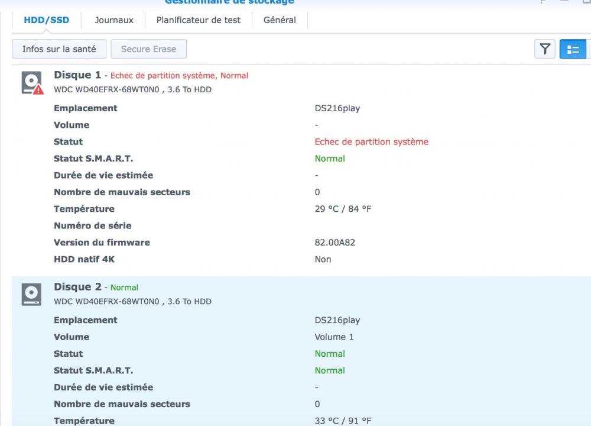Click Disque 2's S.M.A.R.T. Normal value
The width and height of the screenshot is (591, 426).
[x=330, y=370]
